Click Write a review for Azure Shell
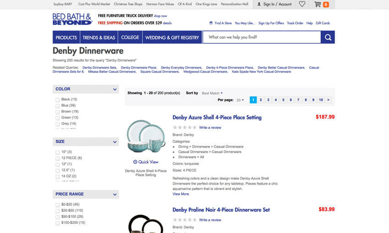The image size is (389, 233). coord(210,127)
